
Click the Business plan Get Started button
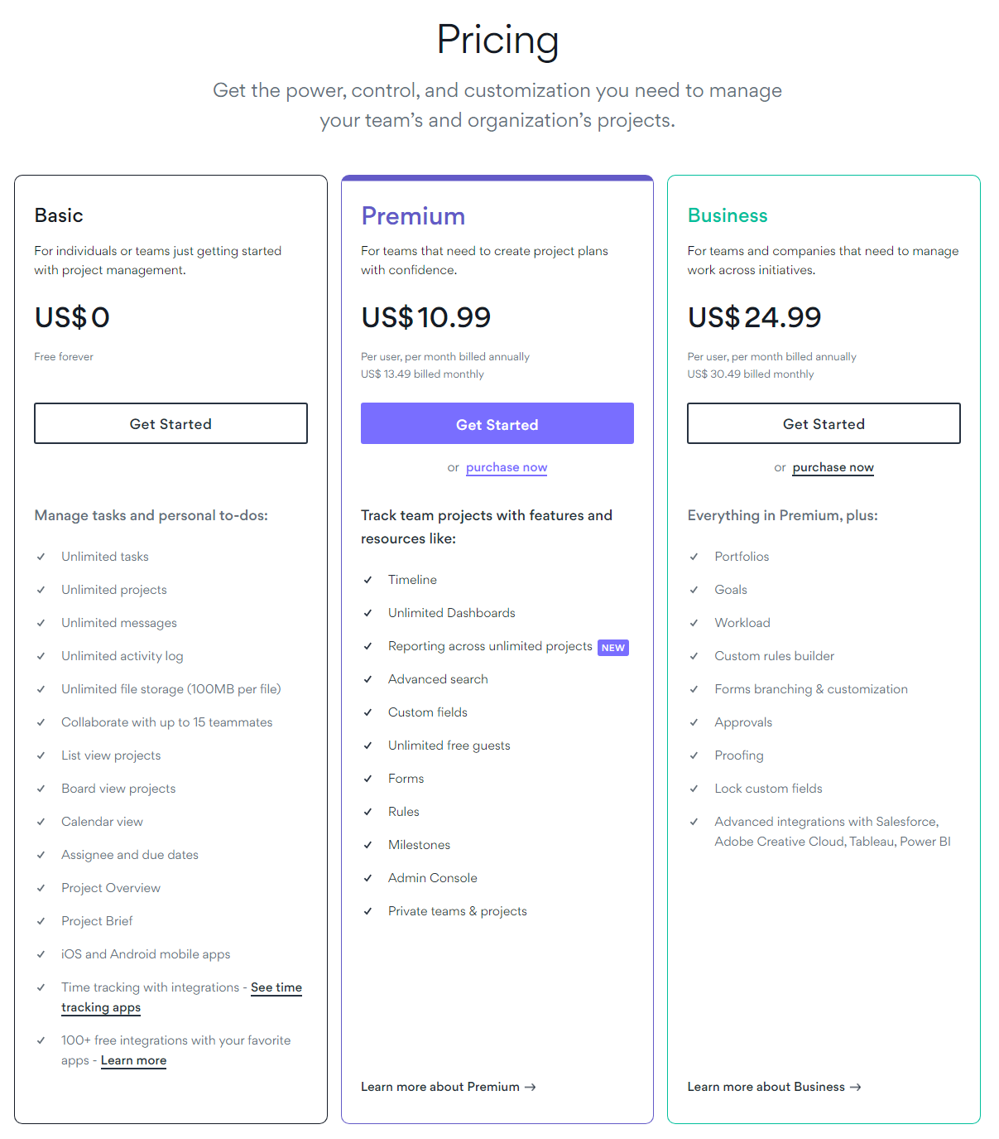(824, 423)
